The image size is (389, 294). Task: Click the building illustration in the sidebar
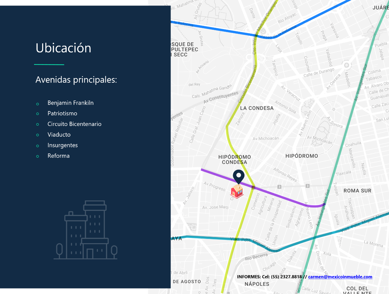pos(85,231)
